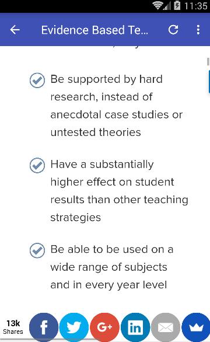Share article on LinkedIn
This screenshot has width=210, height=342.
135,327
